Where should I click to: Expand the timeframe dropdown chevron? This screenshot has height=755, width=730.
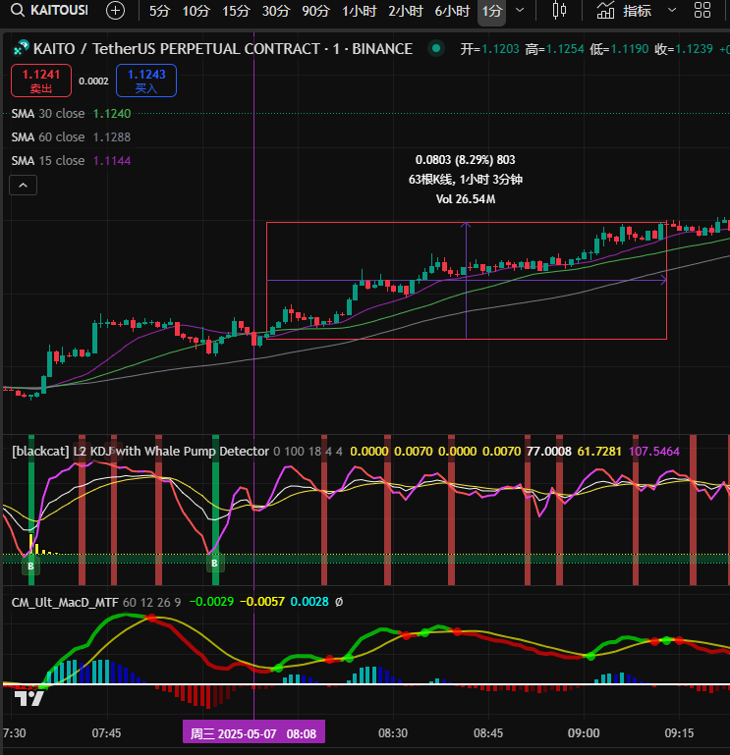[x=520, y=10]
